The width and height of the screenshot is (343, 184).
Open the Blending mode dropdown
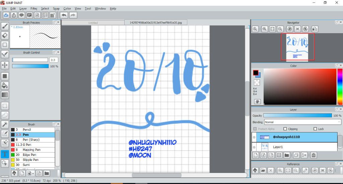point(302,122)
